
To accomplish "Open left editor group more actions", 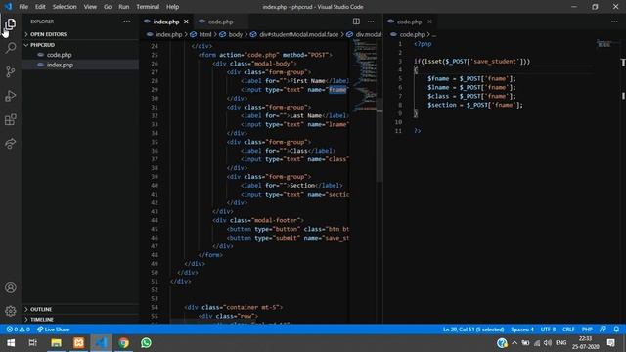I will click(371, 22).
